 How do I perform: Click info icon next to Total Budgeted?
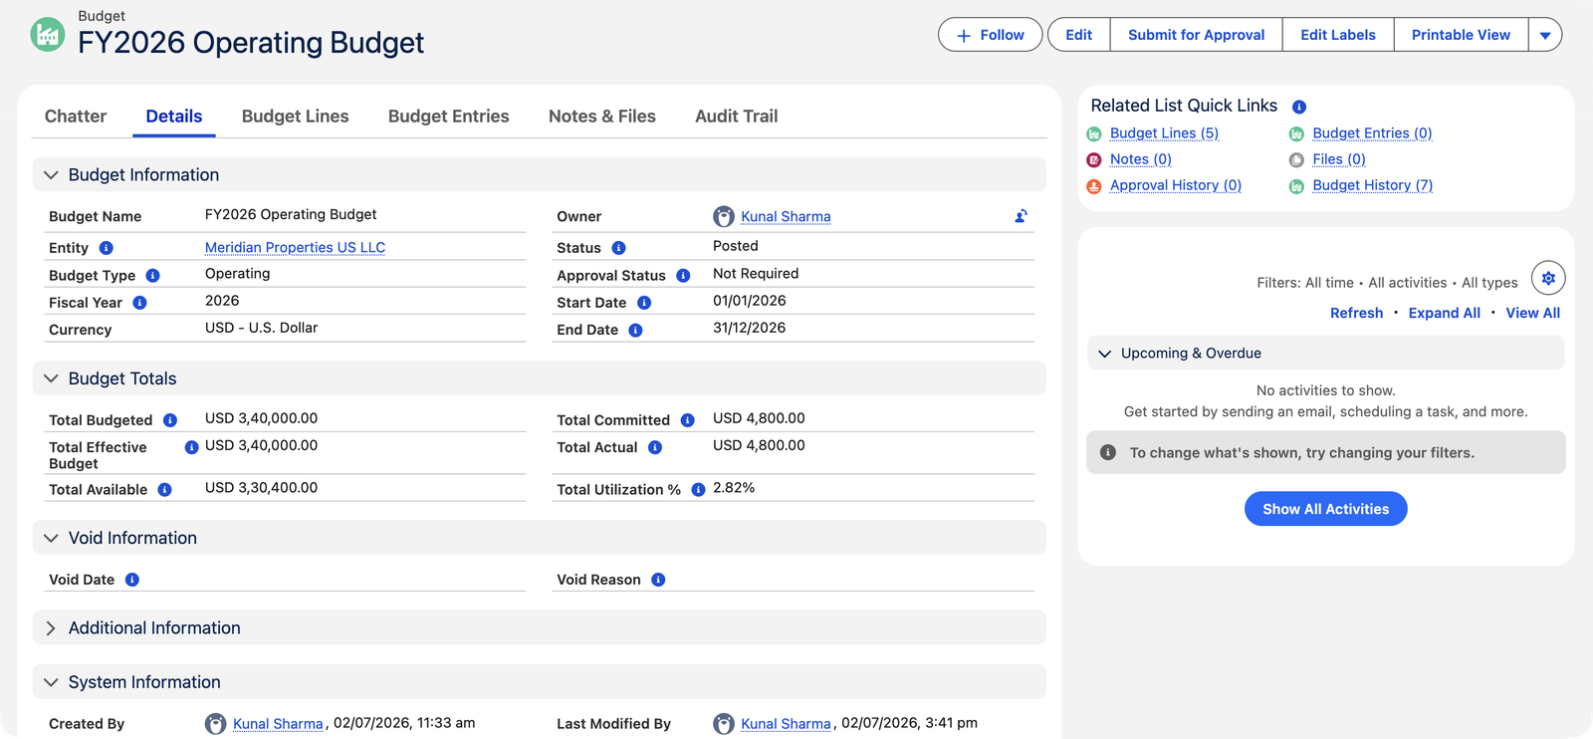pyautogui.click(x=170, y=420)
